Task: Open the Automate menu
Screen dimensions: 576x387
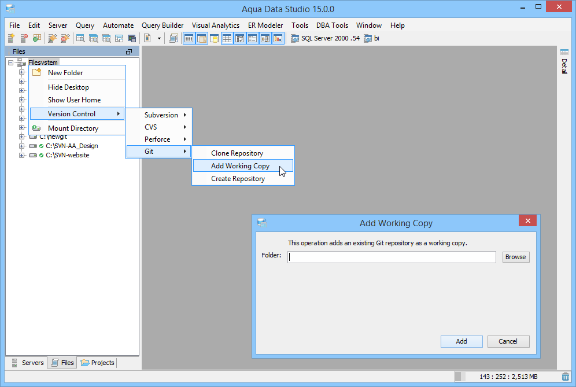Action: point(119,25)
